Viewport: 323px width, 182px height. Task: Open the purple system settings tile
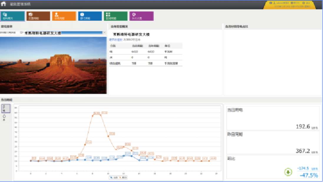click(x=141, y=16)
